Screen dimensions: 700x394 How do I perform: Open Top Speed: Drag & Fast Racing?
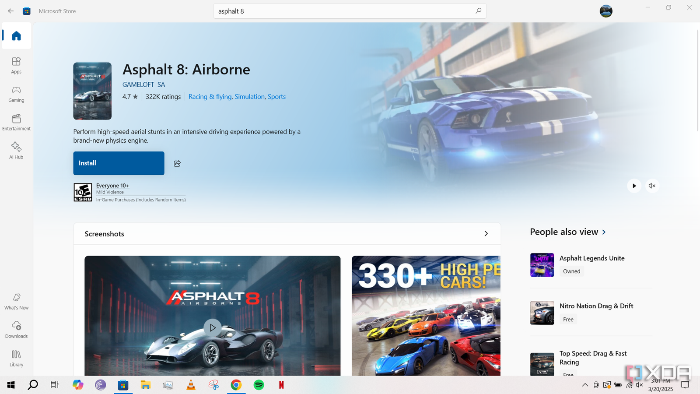point(593,358)
